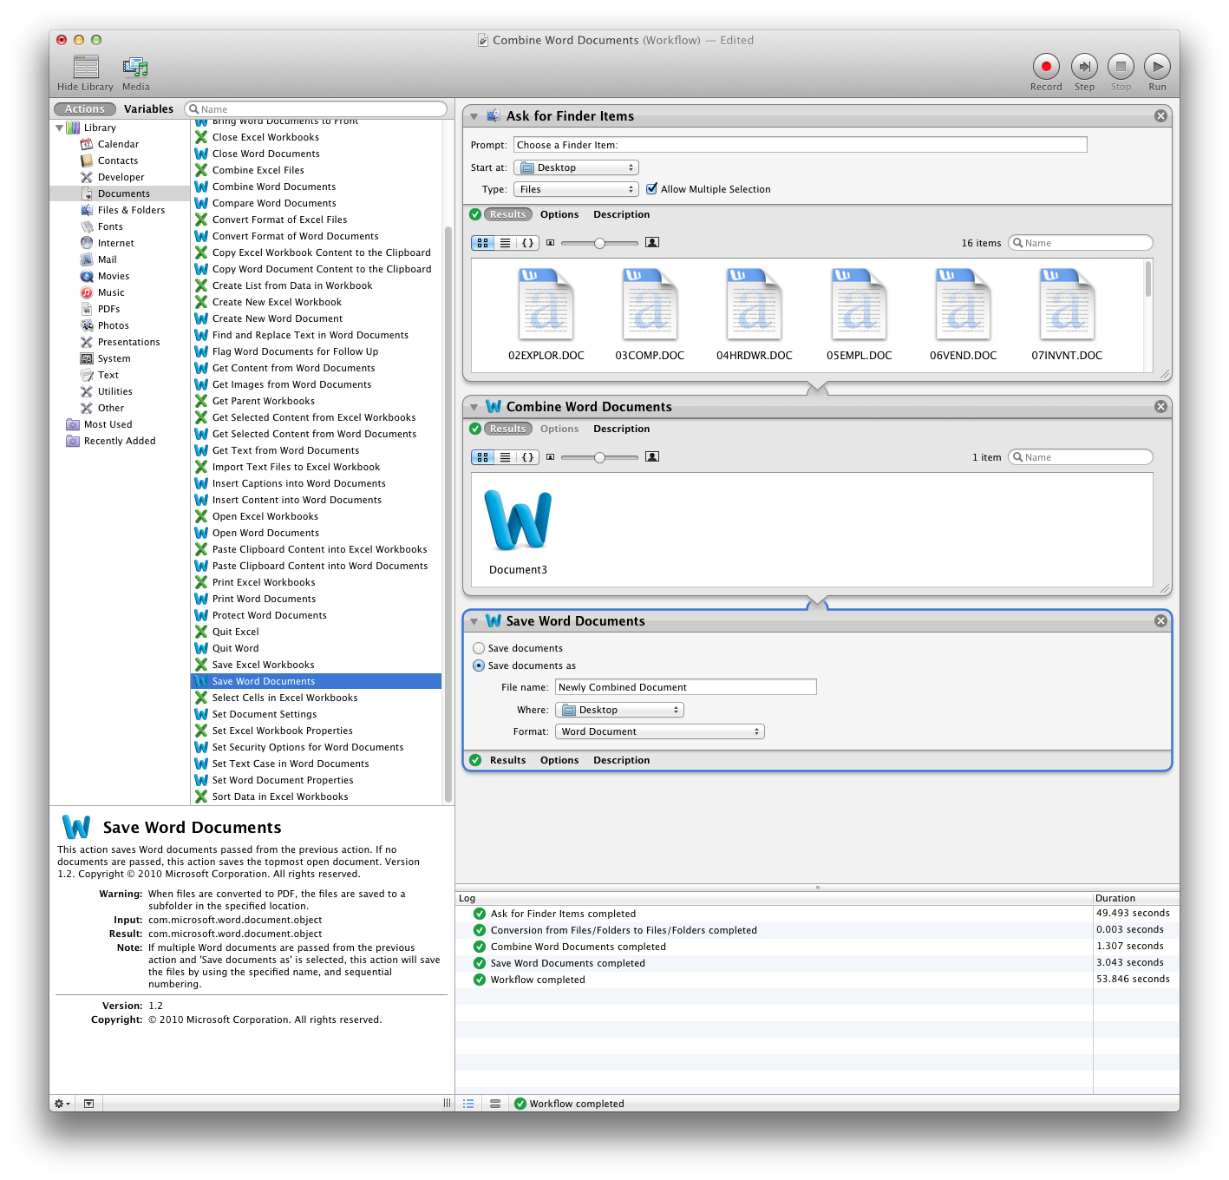Switch to the Variables tab
Screen dimensions: 1229x1180
[x=148, y=109]
